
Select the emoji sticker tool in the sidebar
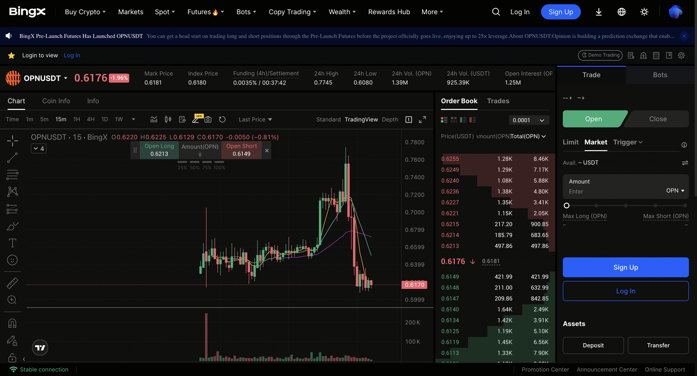pyautogui.click(x=13, y=260)
